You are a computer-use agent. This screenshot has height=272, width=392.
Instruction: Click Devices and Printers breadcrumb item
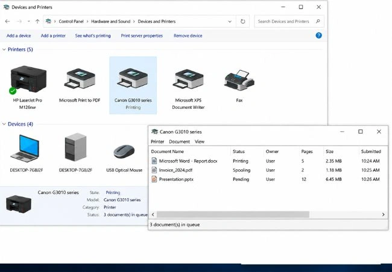coord(157,22)
